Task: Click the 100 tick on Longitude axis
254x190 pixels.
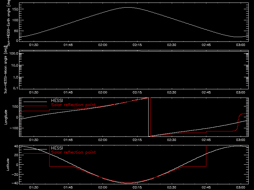Action: 15,106
